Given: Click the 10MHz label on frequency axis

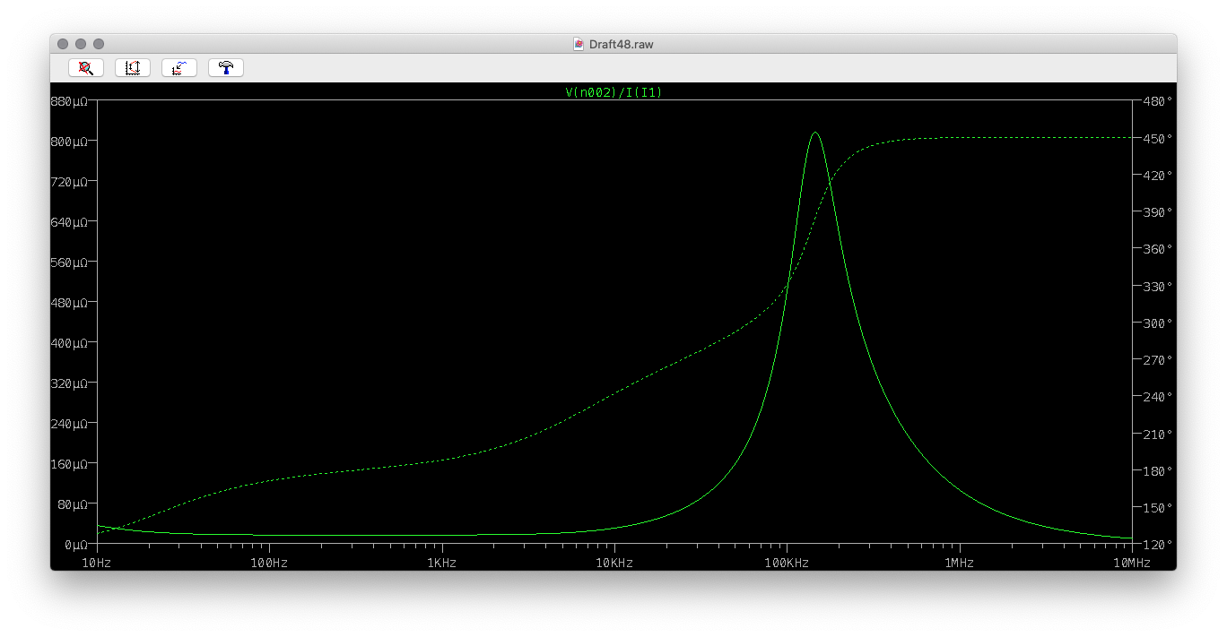Looking at the screenshot, I should (1131, 563).
